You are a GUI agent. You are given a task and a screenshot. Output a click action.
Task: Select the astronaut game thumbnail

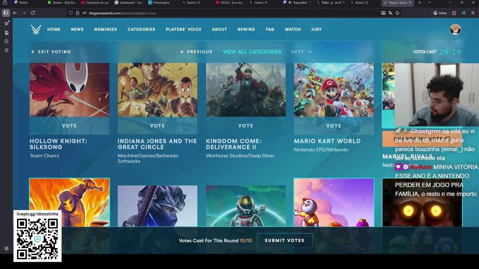(x=245, y=206)
